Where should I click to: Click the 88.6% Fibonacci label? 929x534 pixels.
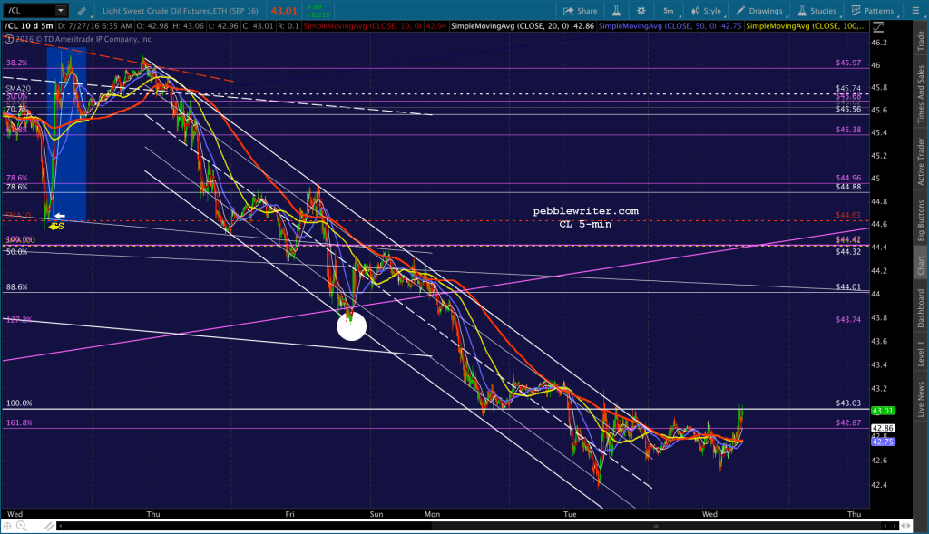click(16, 287)
